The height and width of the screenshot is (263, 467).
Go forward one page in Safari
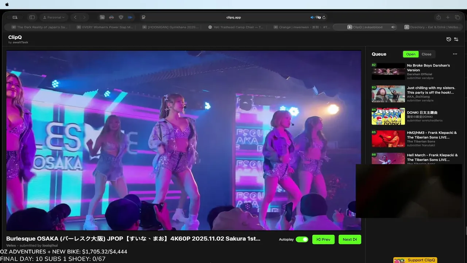tap(84, 17)
